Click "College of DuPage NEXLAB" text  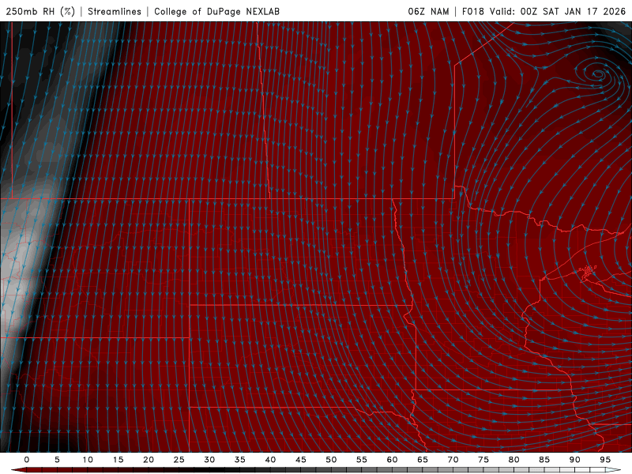(x=216, y=11)
